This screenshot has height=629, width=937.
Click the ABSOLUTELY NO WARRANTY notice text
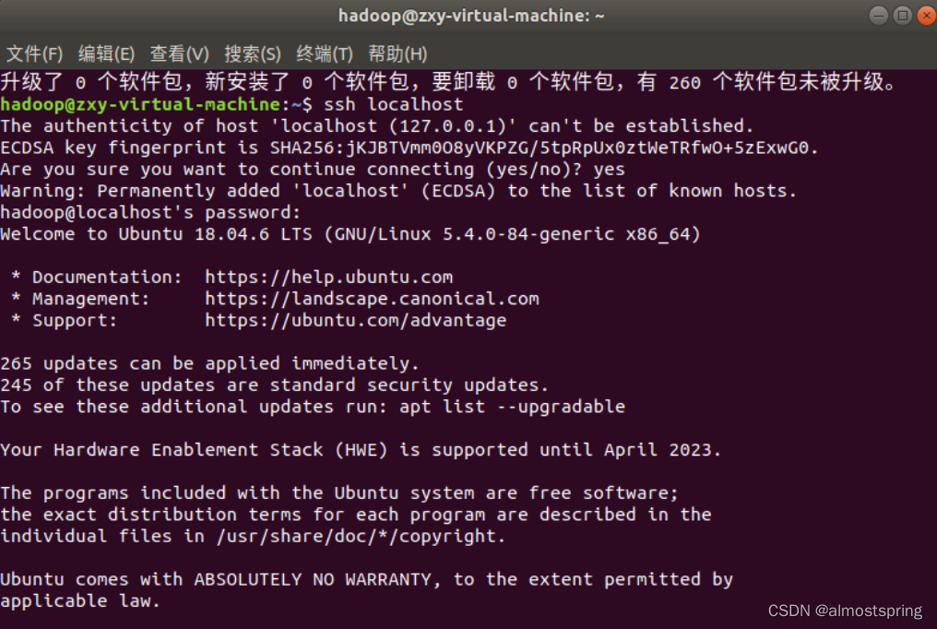(x=314, y=579)
